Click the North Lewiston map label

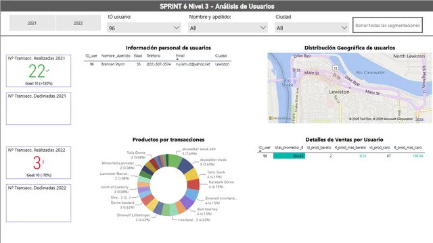pyautogui.click(x=409, y=56)
